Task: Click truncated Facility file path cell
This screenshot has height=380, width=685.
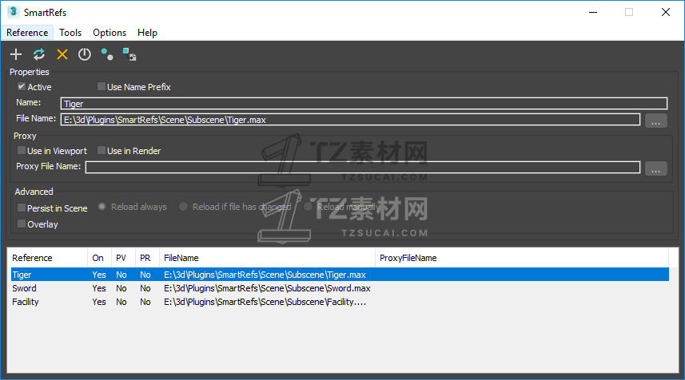Action: [x=265, y=302]
